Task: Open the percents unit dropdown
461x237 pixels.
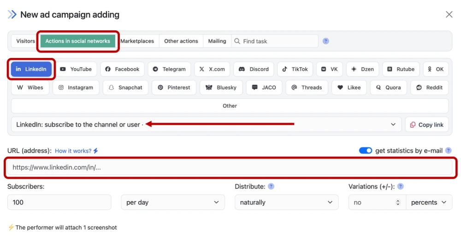Action: coord(429,202)
